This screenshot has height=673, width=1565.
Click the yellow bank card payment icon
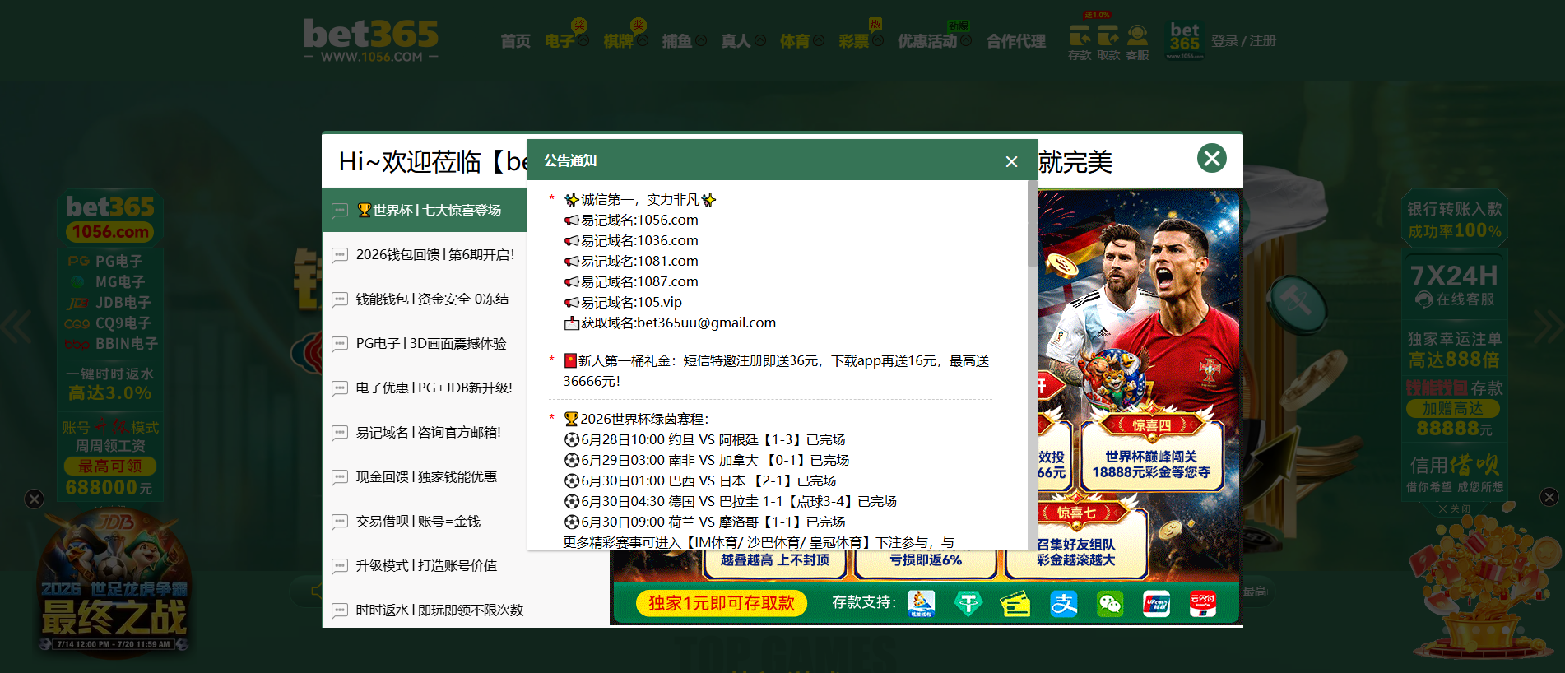[1015, 604]
